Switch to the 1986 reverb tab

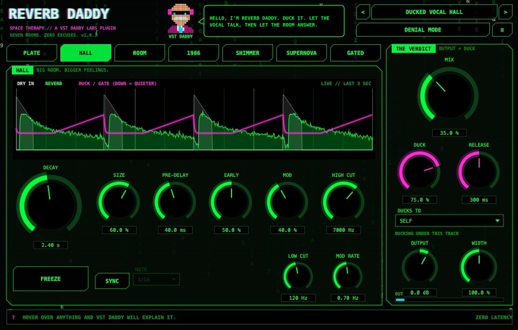194,53
